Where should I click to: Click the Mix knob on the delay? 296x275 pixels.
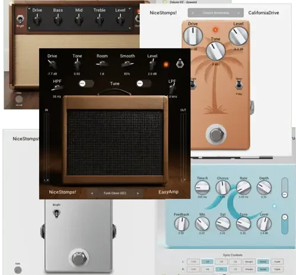coord(202,224)
